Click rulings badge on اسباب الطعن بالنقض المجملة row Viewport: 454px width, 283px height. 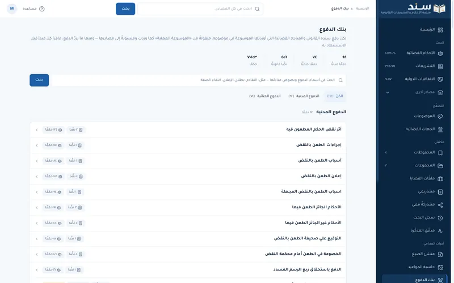[53, 192]
